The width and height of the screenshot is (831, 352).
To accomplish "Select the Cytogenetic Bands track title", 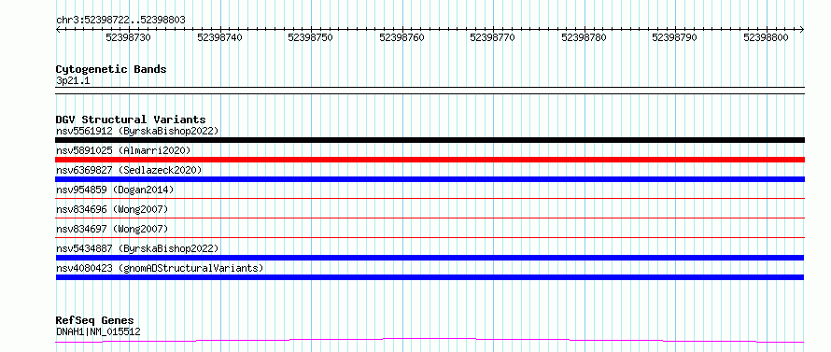I will (111, 69).
